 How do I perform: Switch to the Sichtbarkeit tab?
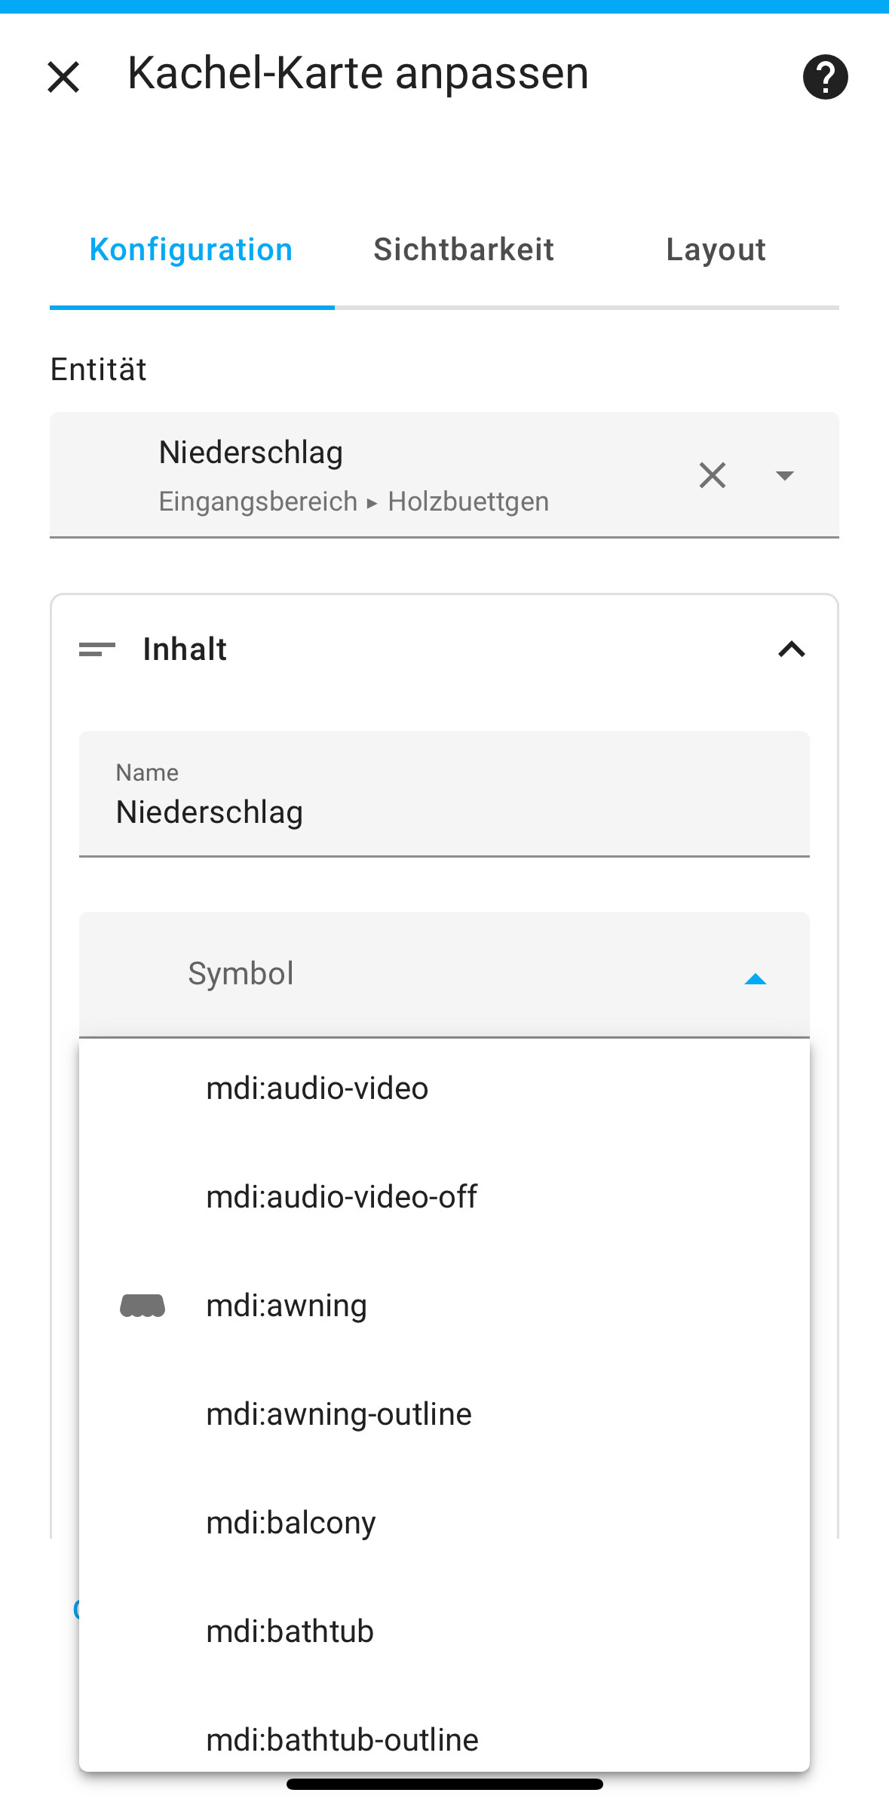point(464,250)
